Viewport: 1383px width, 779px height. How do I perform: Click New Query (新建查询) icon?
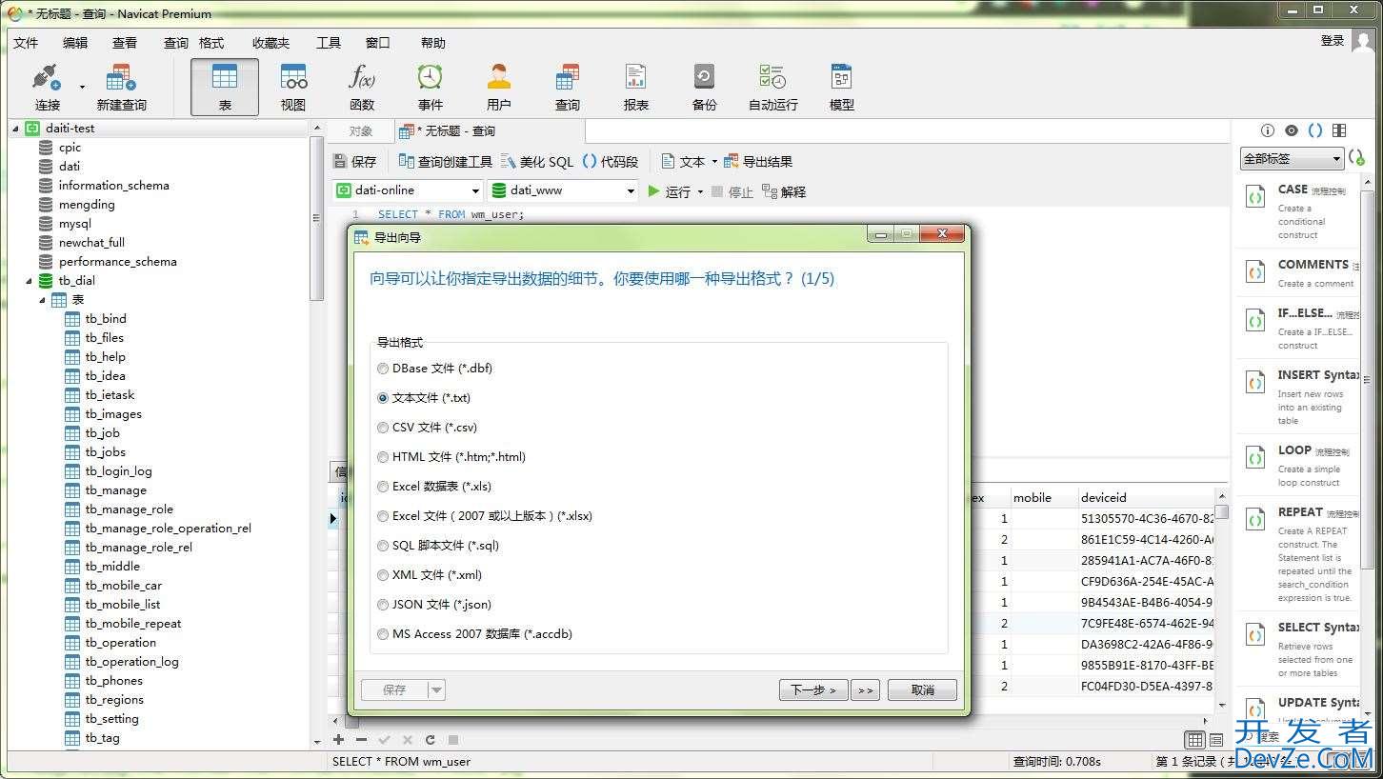121,88
